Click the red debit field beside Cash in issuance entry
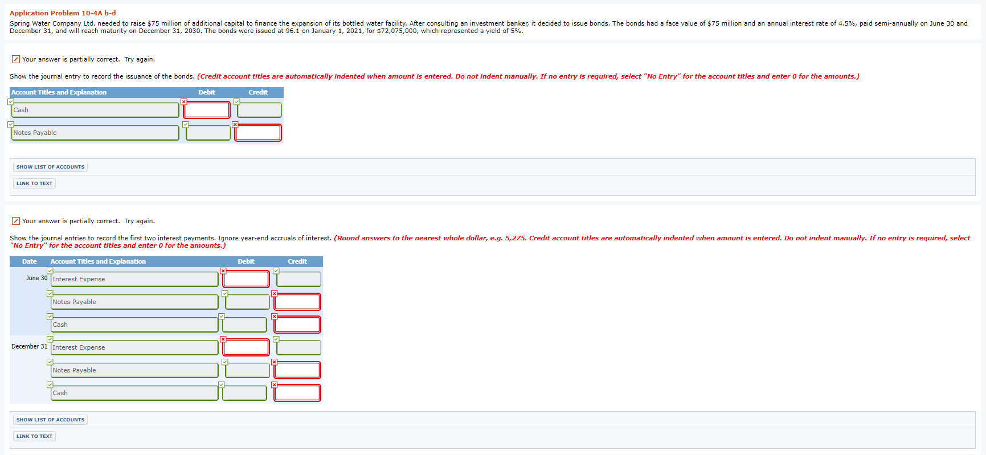This screenshot has width=986, height=455. pyautogui.click(x=207, y=110)
